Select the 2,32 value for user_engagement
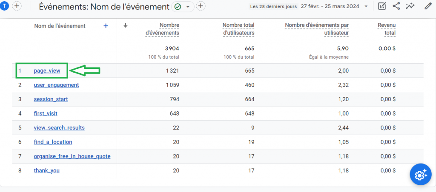The width and height of the screenshot is (436, 192). click(343, 85)
